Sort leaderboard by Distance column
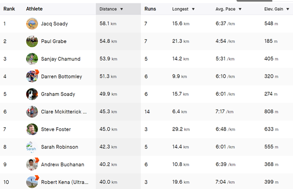Viewport: 293px width, 189px height. pyautogui.click(x=111, y=9)
